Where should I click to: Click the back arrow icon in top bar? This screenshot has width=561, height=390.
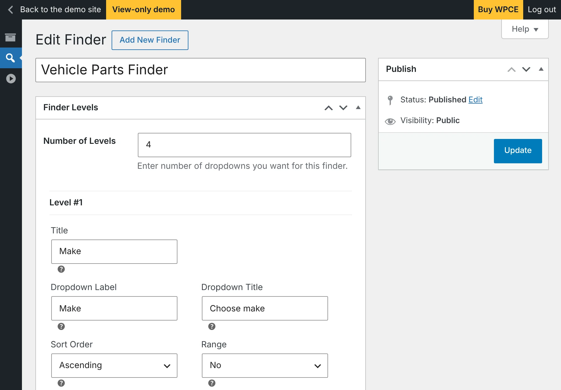tap(11, 10)
